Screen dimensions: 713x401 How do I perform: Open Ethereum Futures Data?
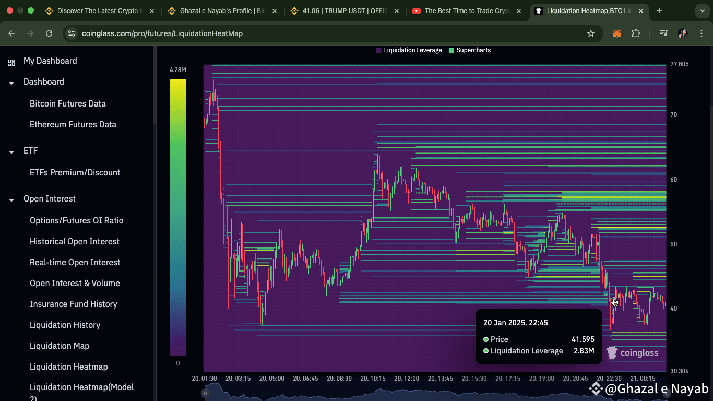point(73,124)
